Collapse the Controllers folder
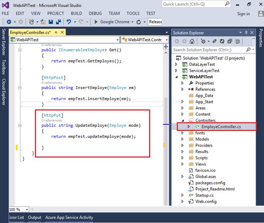 click(183, 120)
